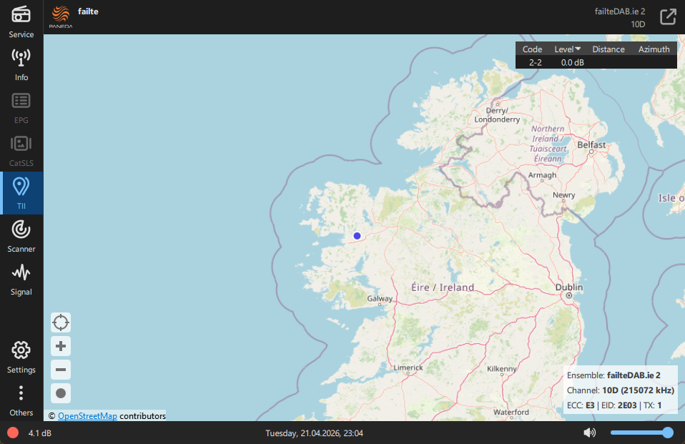The image size is (685, 444).
Task: Open the Others menu
Action: click(x=21, y=400)
